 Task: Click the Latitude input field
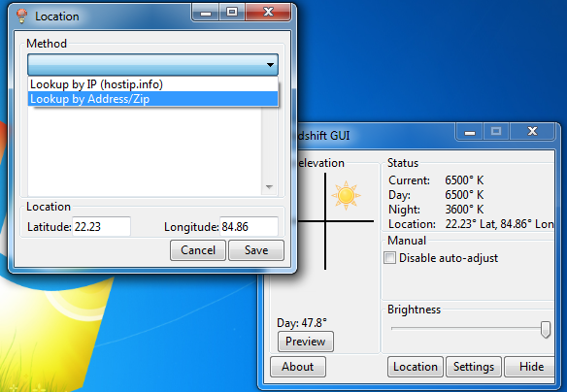tap(101, 226)
